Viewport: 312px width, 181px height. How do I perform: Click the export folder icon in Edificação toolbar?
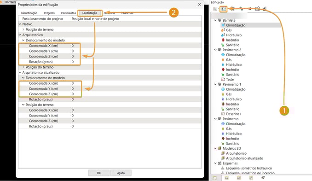tap(258, 9)
